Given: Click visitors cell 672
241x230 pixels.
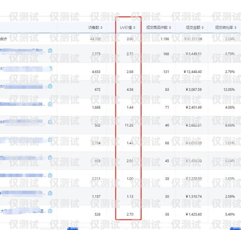Looking at the screenshot, I should [98, 89].
